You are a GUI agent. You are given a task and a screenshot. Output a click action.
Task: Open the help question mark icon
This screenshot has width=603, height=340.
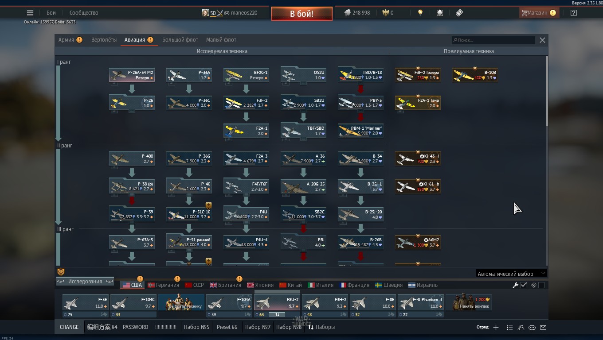click(574, 13)
